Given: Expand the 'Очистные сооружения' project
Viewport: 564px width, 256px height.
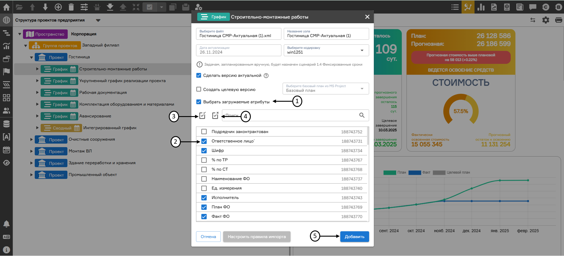Looking at the screenshot, I should click(31, 139).
